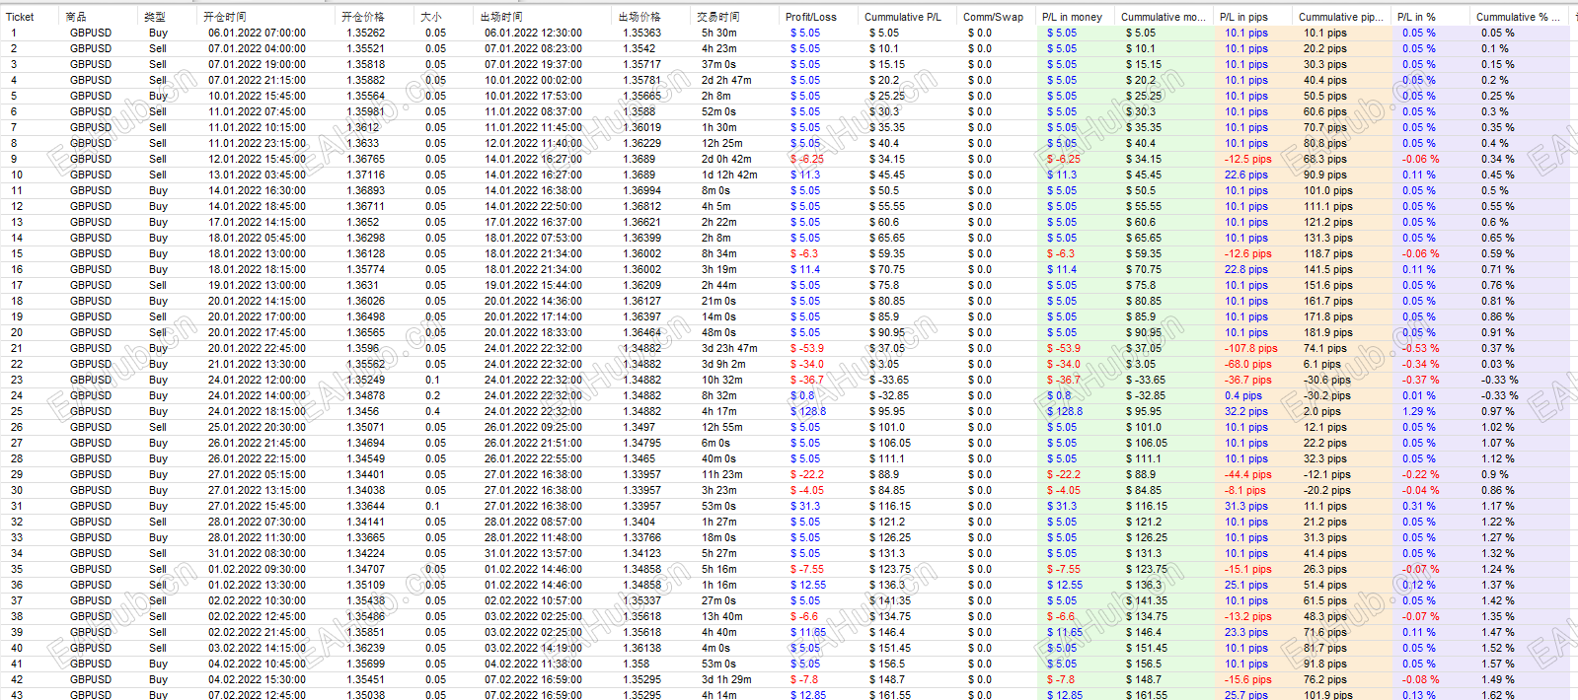Image resolution: width=1578 pixels, height=700 pixels.
Task: Select the 74.1 pips cumulative cell
Action: 1325,348
